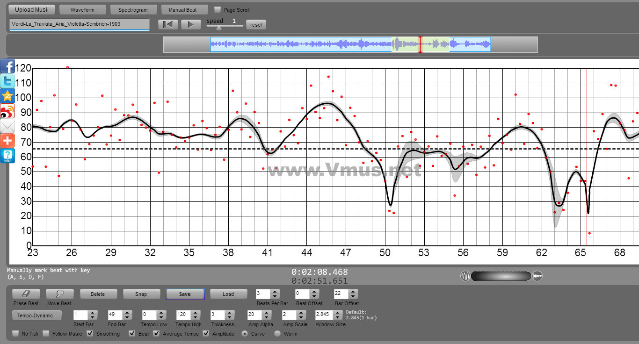Decrease the Tempo High value
Image resolution: width=639 pixels, height=344 pixels.
[196, 317]
